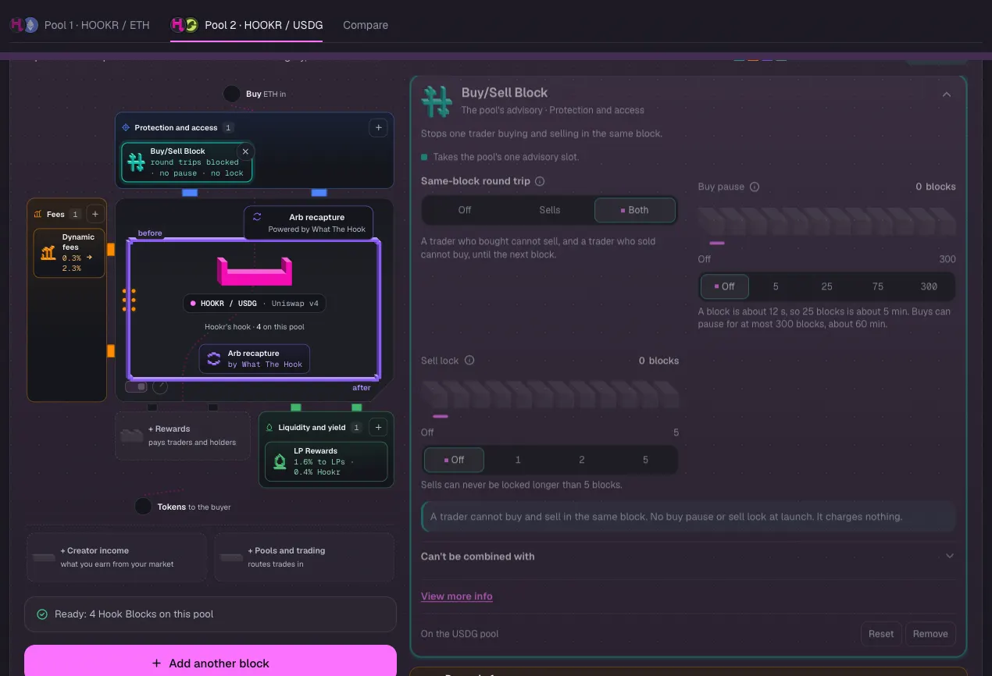Remove Buy/Sell Block with its X button
Image resolution: width=992 pixels, height=676 pixels.
point(245,151)
